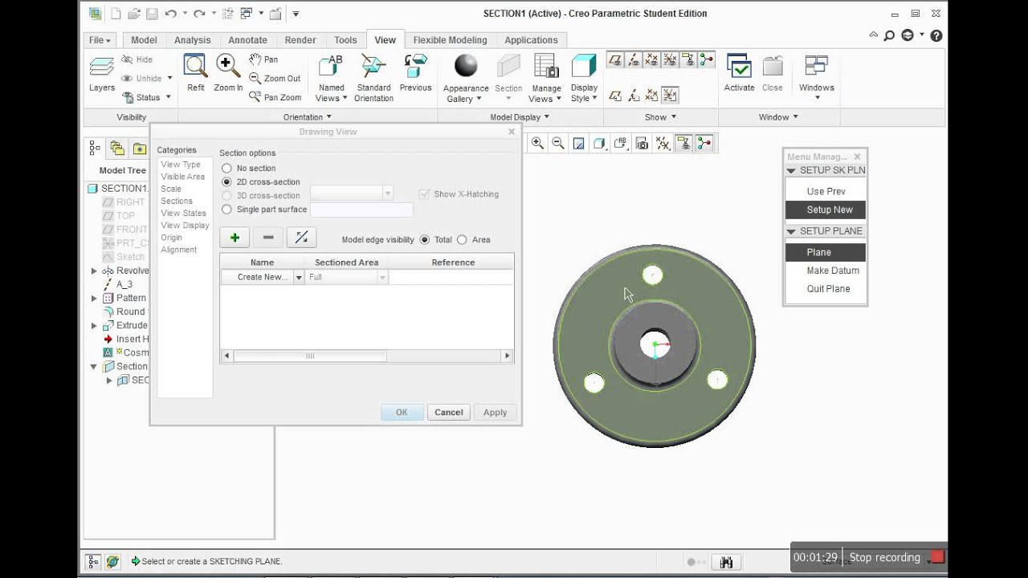The height and width of the screenshot is (578, 1028).
Task: Click the graphics toolbar repaint icon
Action: pyautogui.click(x=579, y=144)
